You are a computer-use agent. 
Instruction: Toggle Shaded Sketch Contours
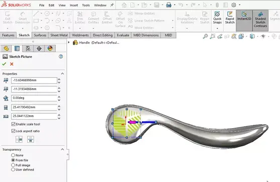pyautogui.click(x=260, y=20)
